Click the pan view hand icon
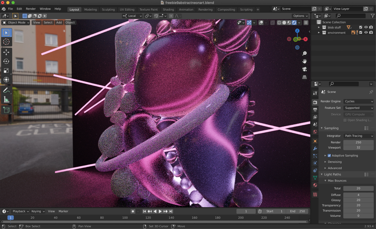376x229 pixels. point(304,61)
